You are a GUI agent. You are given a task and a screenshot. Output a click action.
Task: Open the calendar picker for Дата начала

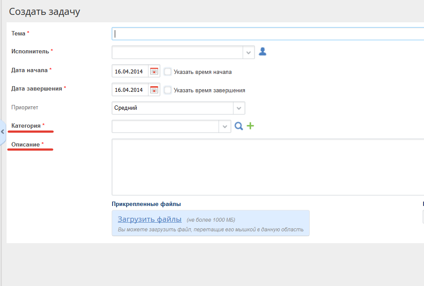(154, 71)
